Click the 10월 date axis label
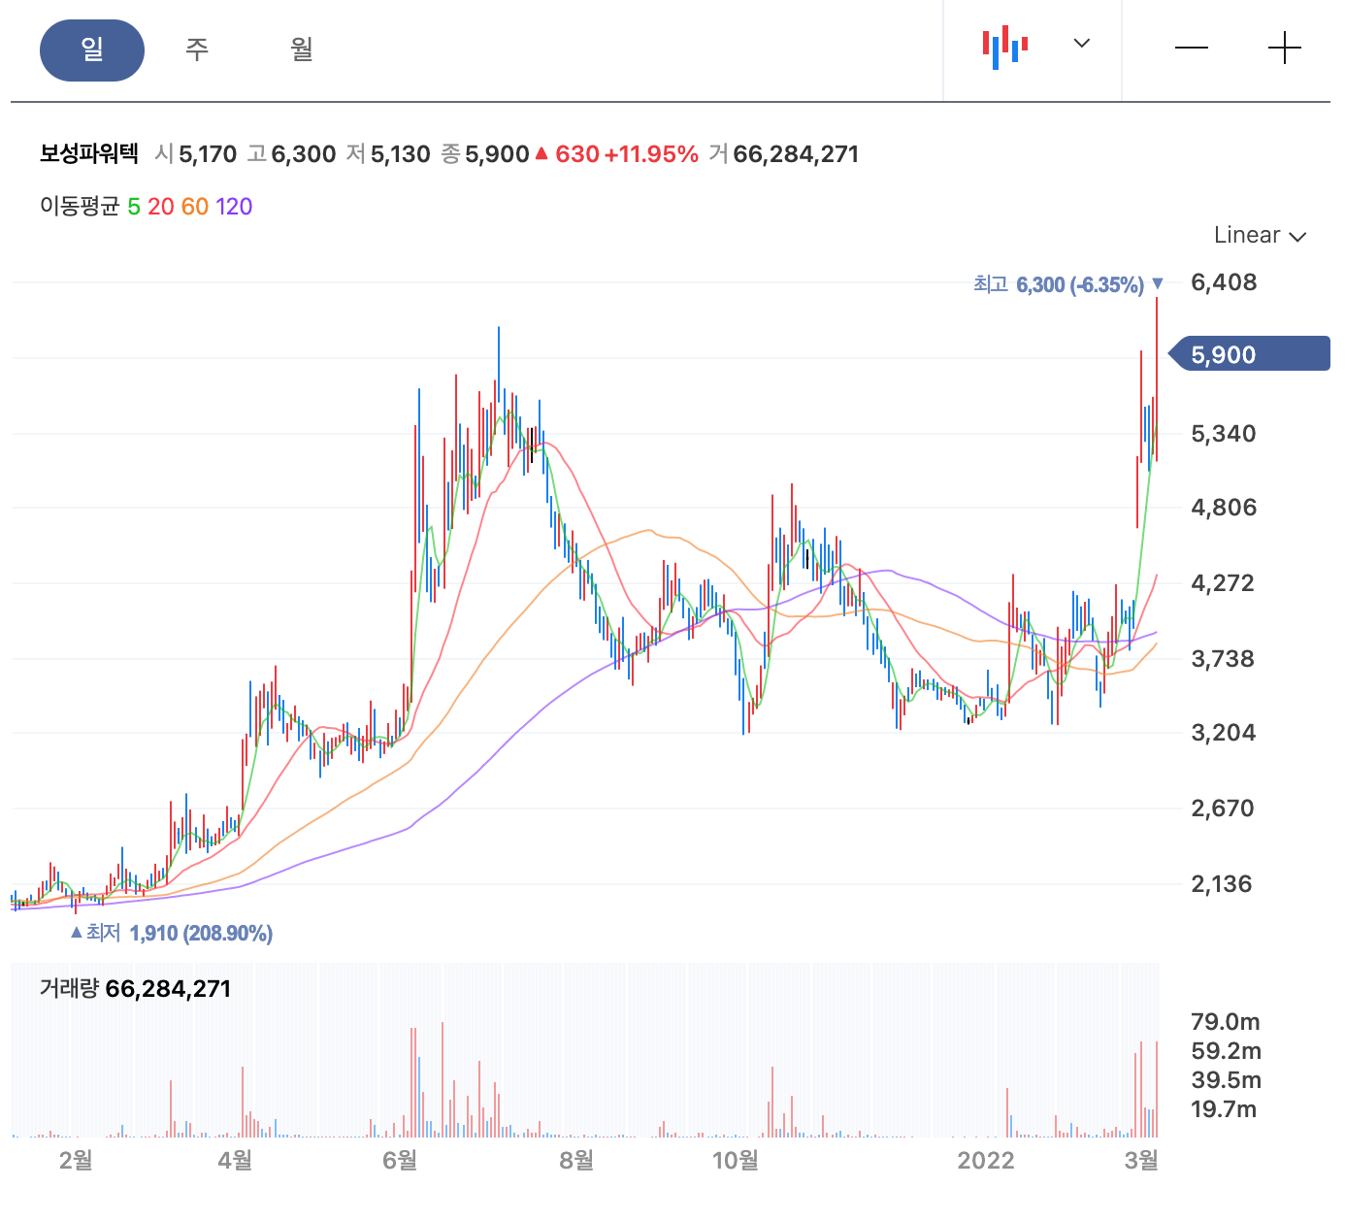The height and width of the screenshot is (1221, 1345). pos(735,1160)
